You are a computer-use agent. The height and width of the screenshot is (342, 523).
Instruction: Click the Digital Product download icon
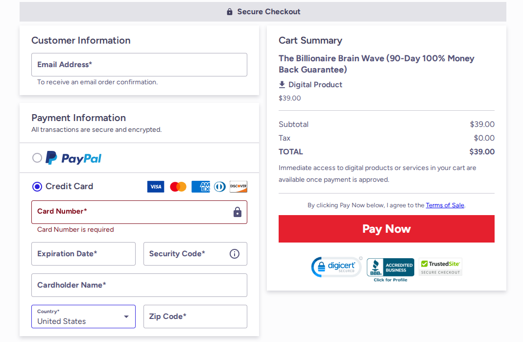pos(282,84)
